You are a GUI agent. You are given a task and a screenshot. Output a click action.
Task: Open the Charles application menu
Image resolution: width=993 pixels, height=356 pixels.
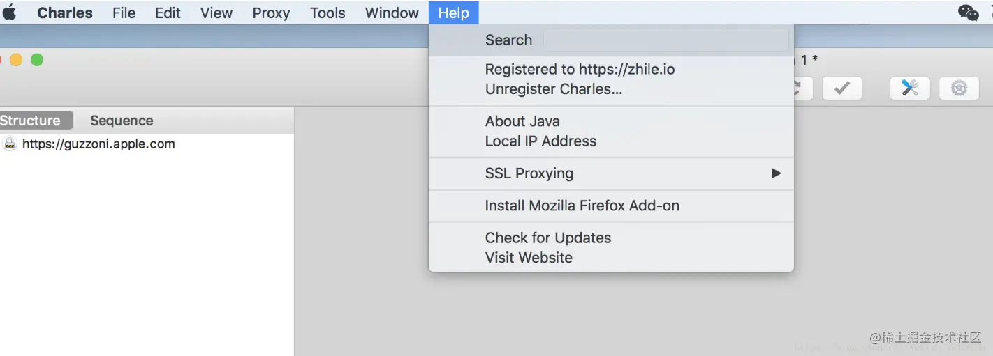(65, 13)
